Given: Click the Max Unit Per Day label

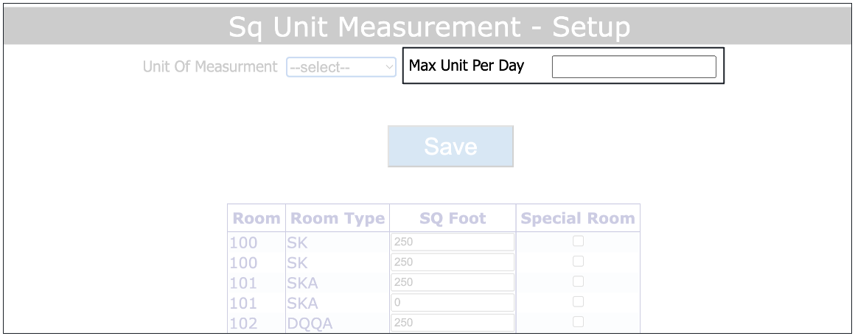Looking at the screenshot, I should coord(467,66).
